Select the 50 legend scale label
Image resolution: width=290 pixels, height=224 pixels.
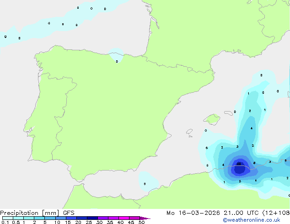coord(141,222)
